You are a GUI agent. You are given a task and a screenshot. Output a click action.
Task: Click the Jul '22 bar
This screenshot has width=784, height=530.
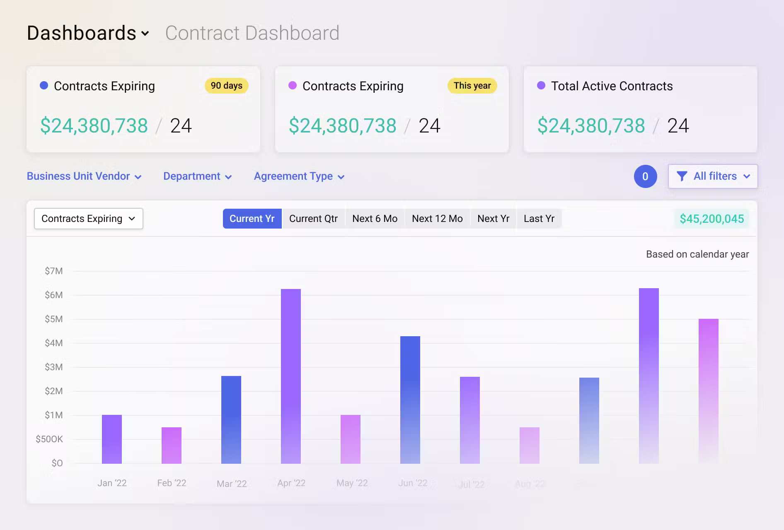(x=470, y=420)
